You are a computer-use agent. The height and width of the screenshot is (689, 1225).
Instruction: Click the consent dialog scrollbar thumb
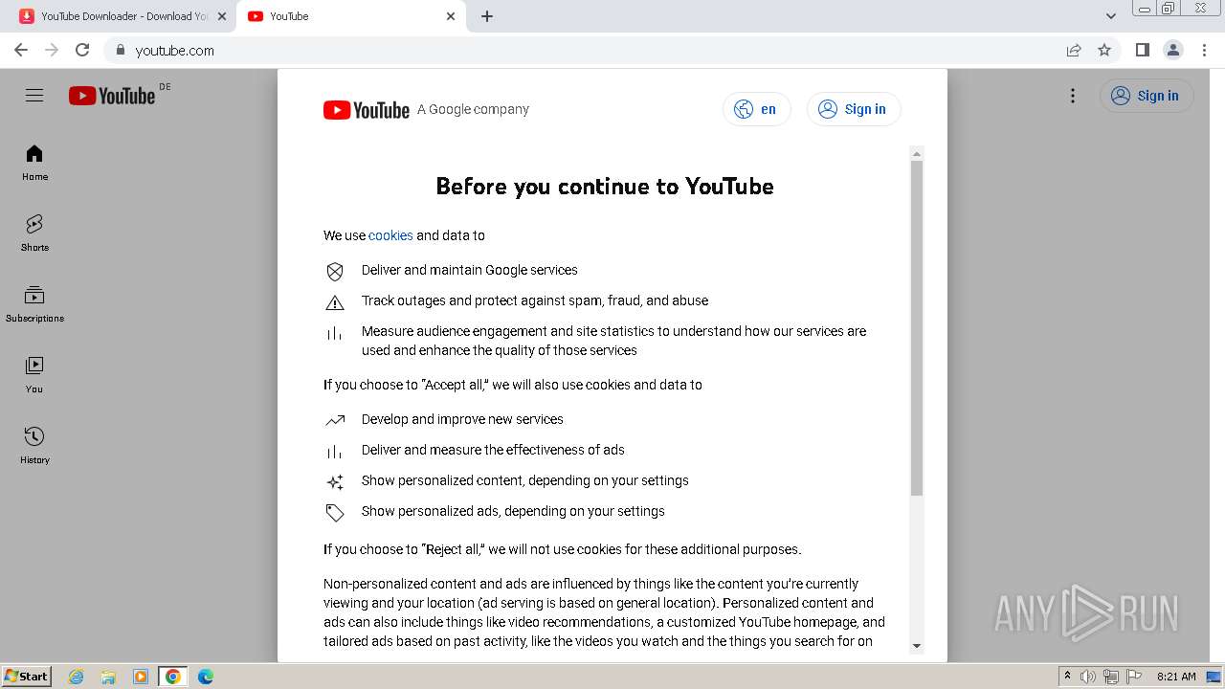click(x=917, y=328)
